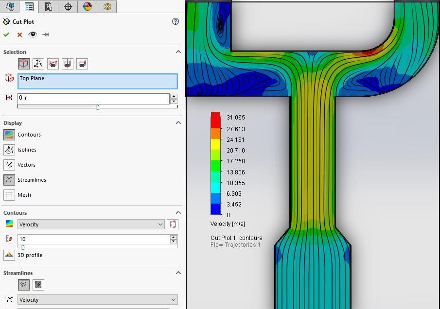Screen dimensions: 440x309
Task: Click the contour levels slider handle
Action: pyautogui.click(x=23, y=247)
